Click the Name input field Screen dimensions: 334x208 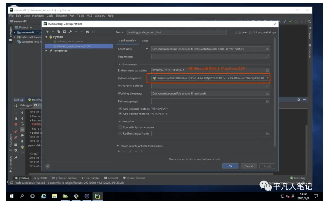coord(177,32)
